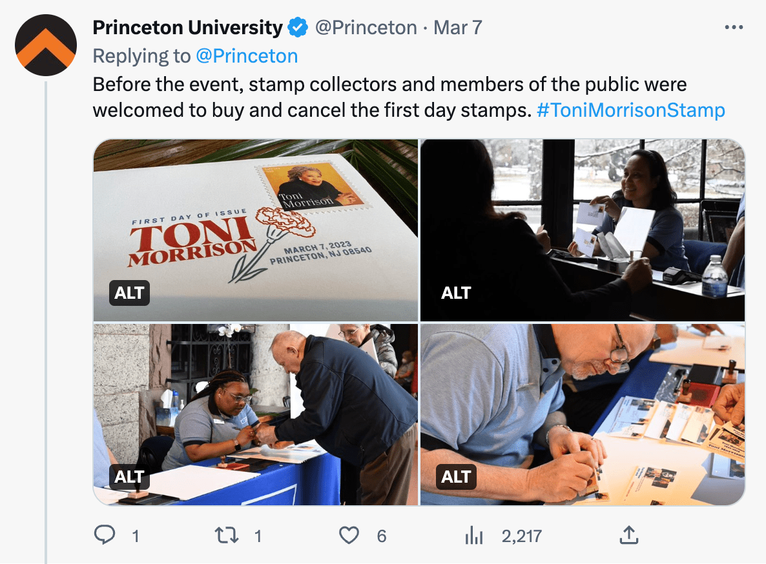Show ALT text on the smiling woman photo

(456, 293)
